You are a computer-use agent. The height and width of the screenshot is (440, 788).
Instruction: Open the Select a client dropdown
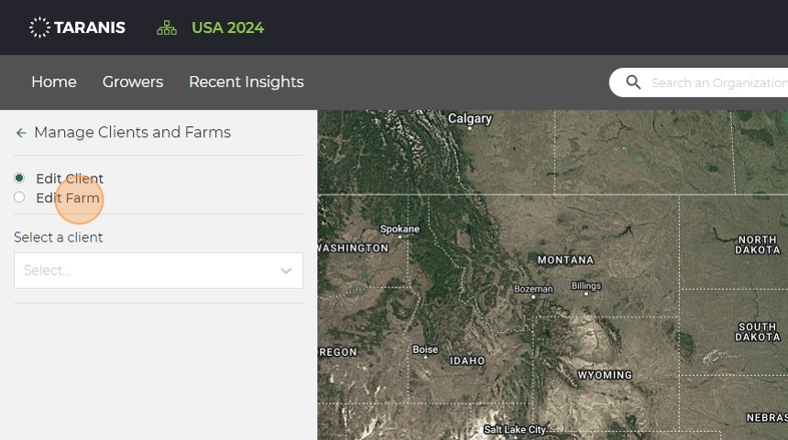(x=147, y=271)
